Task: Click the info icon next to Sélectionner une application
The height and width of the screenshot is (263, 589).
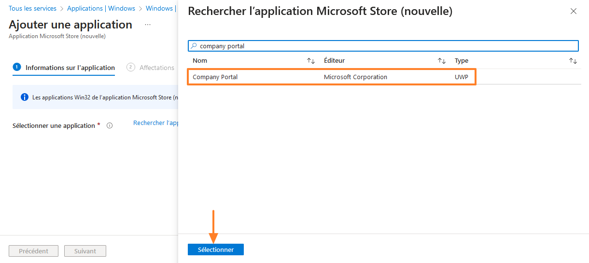Action: click(110, 126)
